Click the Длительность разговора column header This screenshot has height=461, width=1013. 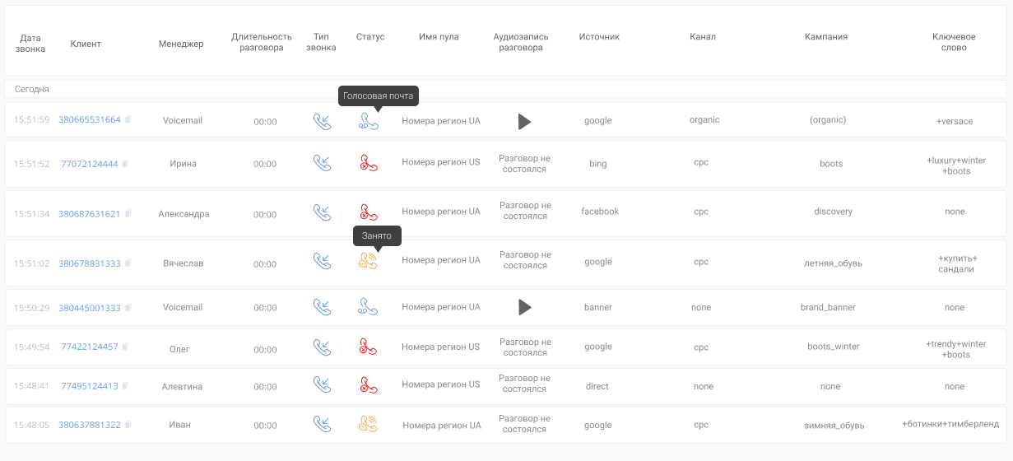262,43
